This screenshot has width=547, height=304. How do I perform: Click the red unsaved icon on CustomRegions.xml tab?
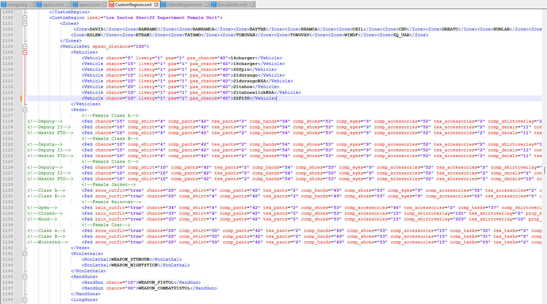tap(111, 5)
